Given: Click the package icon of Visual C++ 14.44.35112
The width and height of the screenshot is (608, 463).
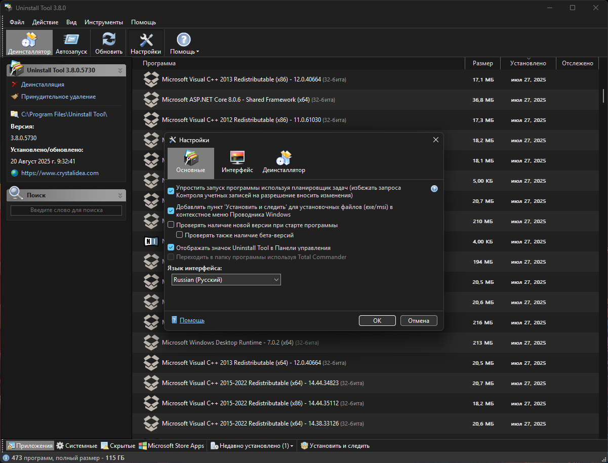Looking at the screenshot, I should 151,403.
